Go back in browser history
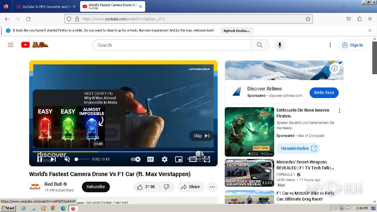377x212 pixels. [7, 19]
